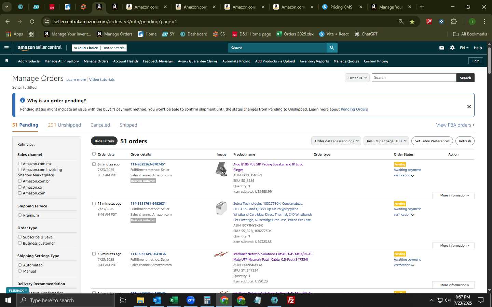Tick the select-all orders checkbox in header
The image size is (492, 307).
pyautogui.click(x=94, y=154)
